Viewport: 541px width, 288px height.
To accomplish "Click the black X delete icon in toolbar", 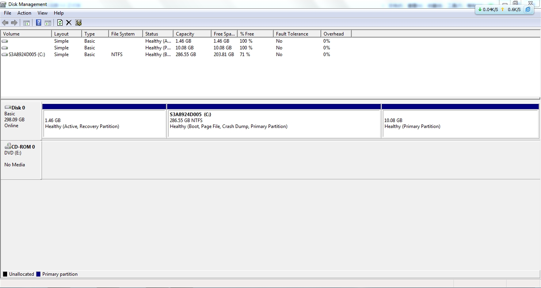I will (69, 23).
